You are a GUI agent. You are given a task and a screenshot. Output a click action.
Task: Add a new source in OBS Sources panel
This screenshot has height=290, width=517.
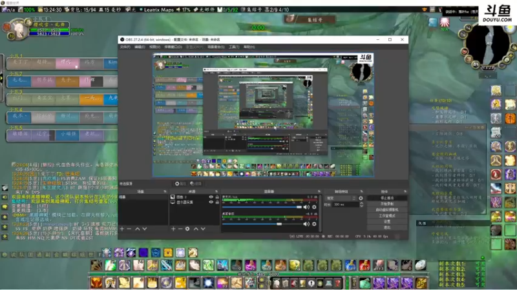(173, 229)
